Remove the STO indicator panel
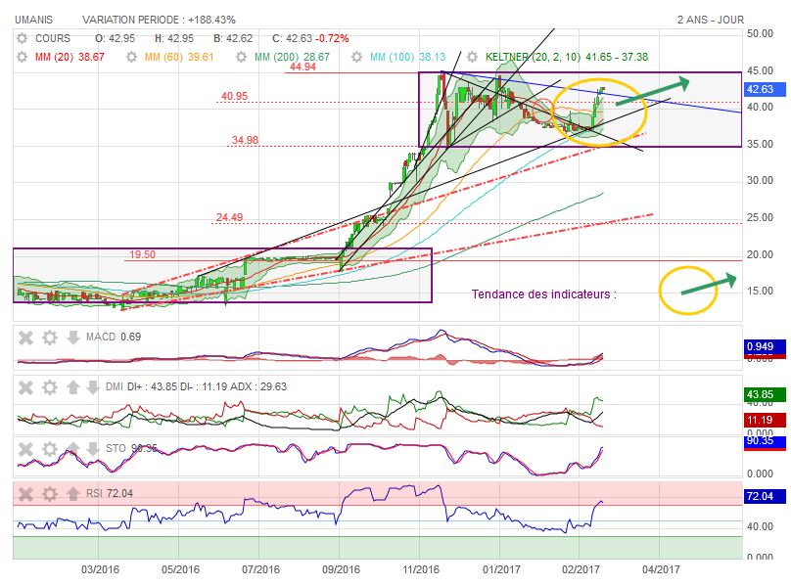Image resolution: width=791 pixels, height=586 pixels. 25,449
